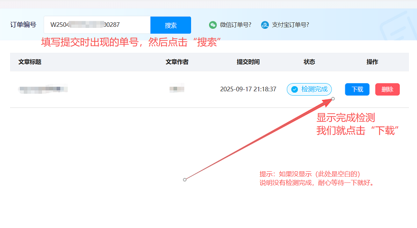
Task: Select the submit time 2025-09-17 21:18:37
Action: (248, 89)
